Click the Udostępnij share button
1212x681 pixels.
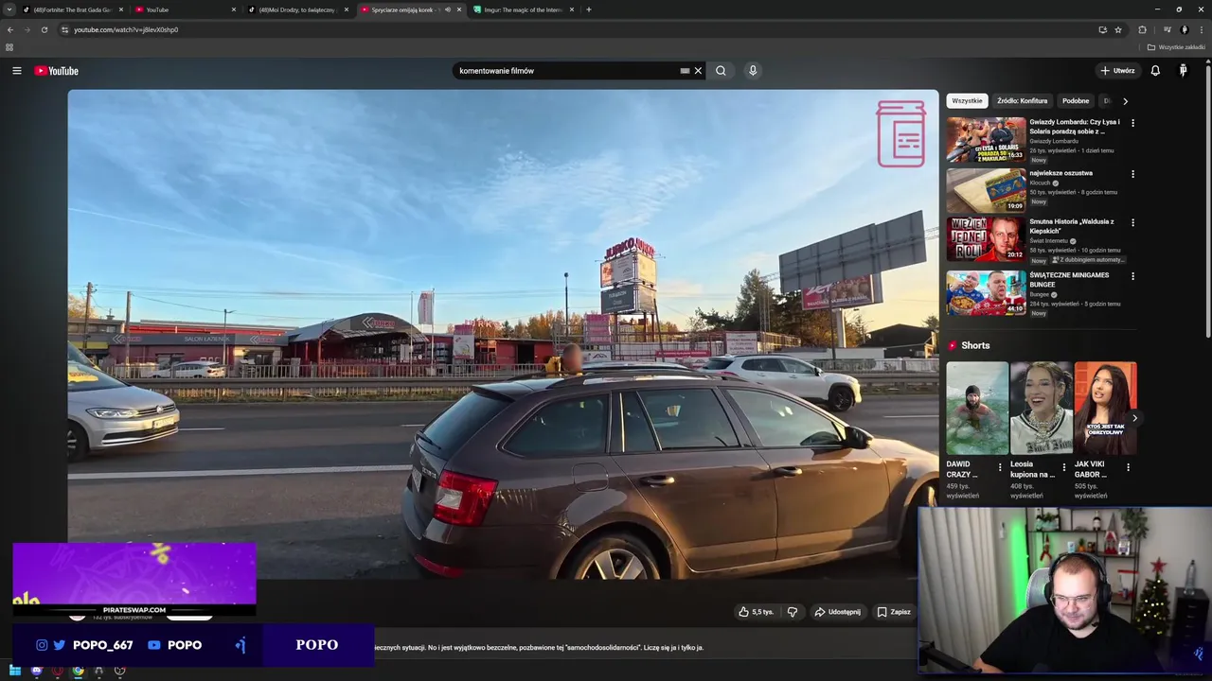tap(838, 612)
